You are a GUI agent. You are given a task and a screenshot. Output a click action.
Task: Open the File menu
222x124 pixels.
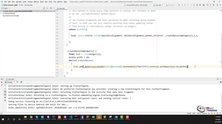pyautogui.click(x=6, y=2)
